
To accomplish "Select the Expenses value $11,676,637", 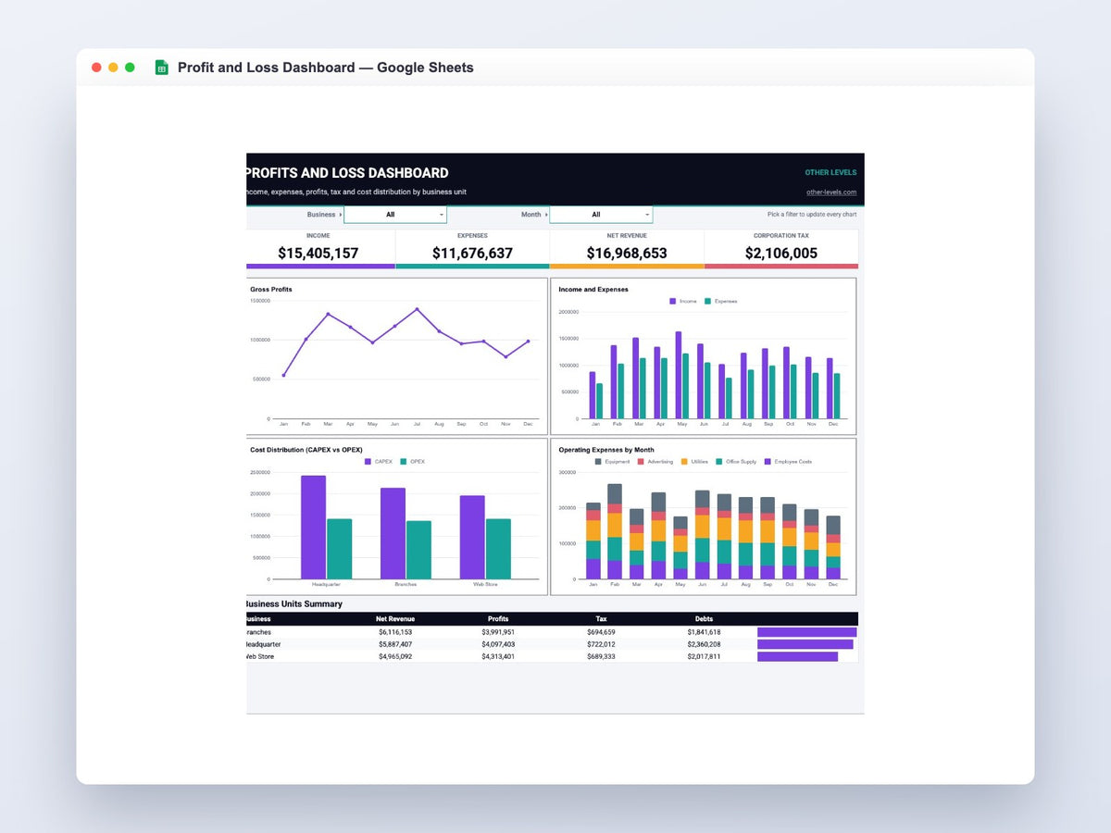I will (x=472, y=253).
